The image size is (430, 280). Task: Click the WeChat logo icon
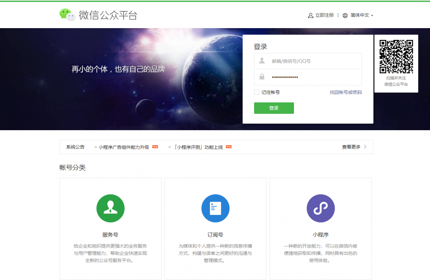coord(67,15)
